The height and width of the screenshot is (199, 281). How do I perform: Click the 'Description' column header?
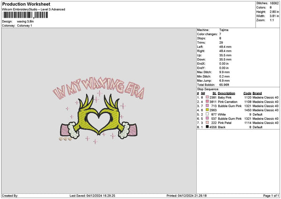226,93
